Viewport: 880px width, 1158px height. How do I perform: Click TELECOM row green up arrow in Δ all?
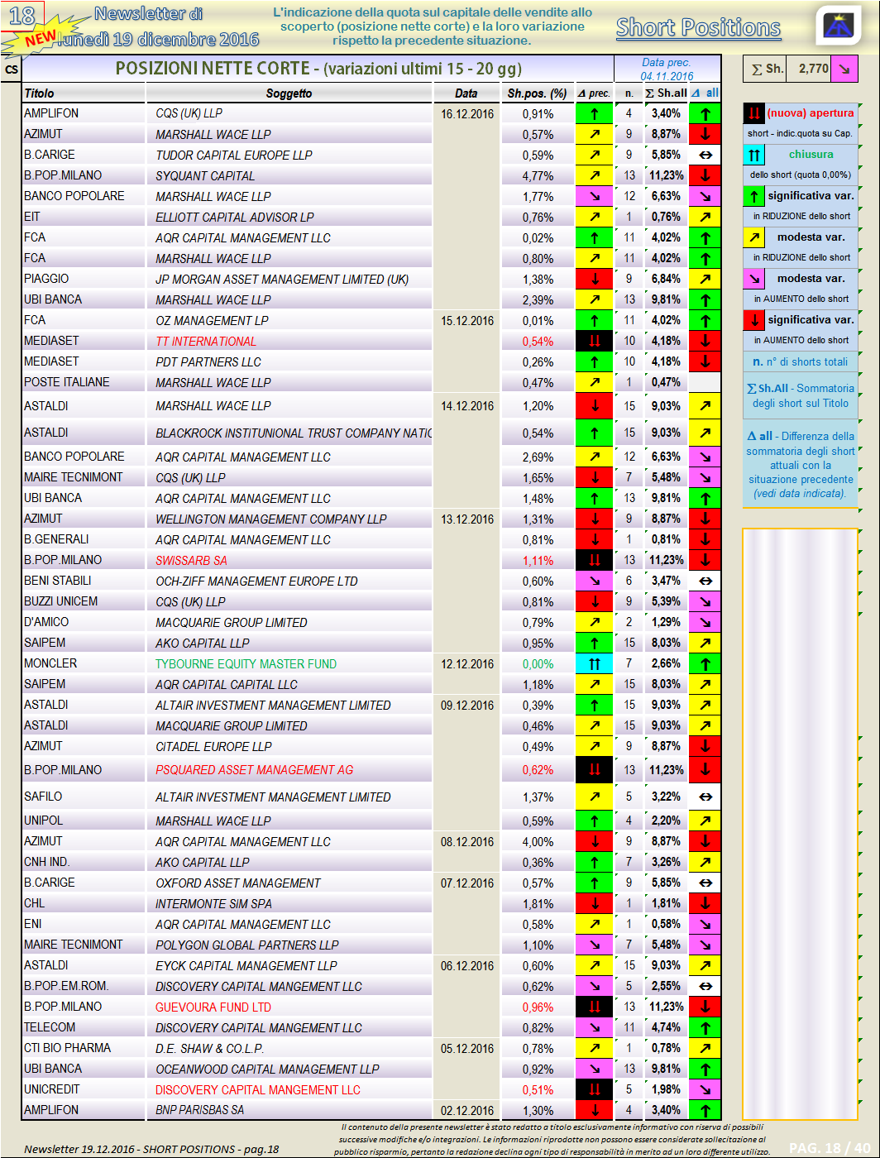(x=705, y=1027)
